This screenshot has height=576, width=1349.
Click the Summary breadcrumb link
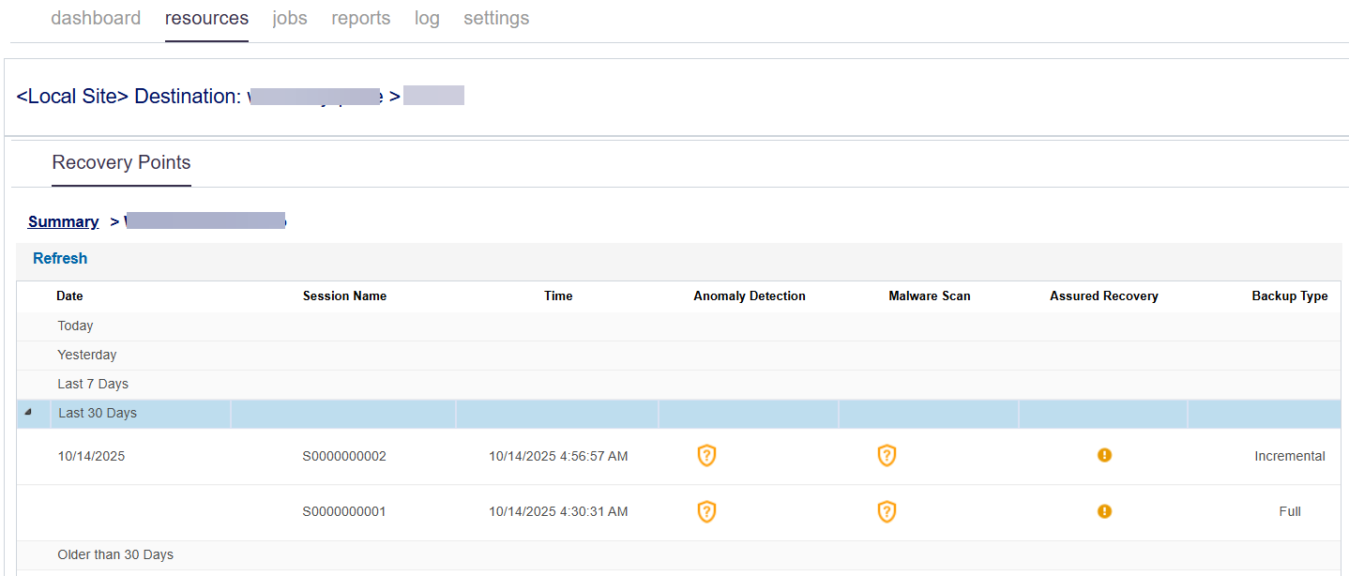pyautogui.click(x=63, y=222)
